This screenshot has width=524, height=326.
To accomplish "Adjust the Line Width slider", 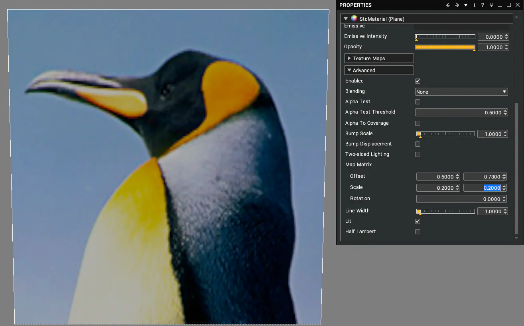I will pos(445,212).
